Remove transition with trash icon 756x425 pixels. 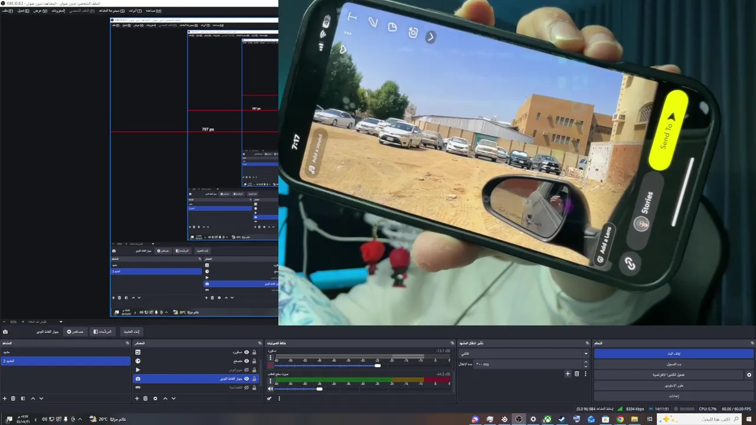pyautogui.click(x=577, y=374)
